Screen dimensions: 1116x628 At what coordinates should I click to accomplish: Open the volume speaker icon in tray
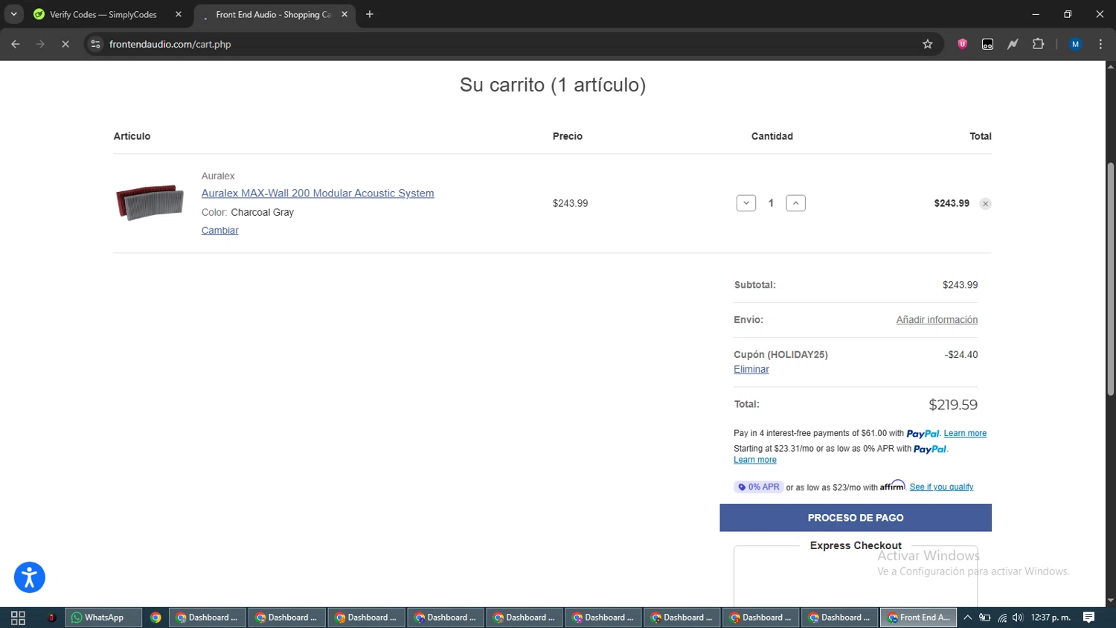(1018, 618)
